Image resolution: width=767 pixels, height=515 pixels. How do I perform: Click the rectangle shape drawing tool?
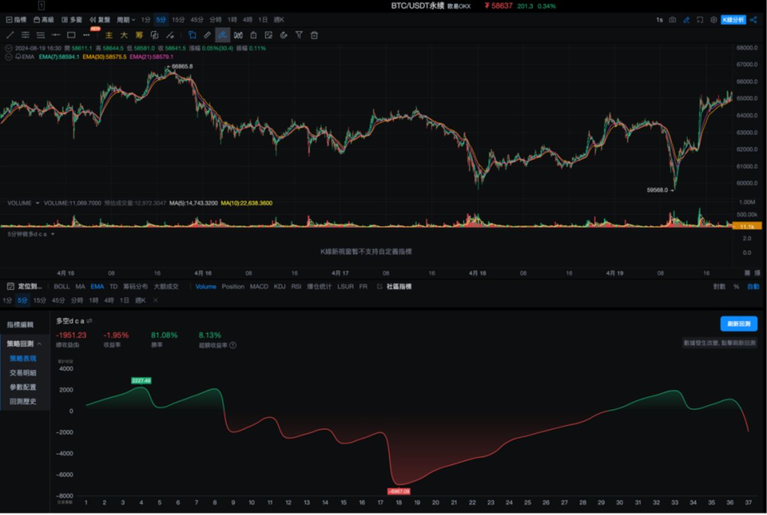71,35
